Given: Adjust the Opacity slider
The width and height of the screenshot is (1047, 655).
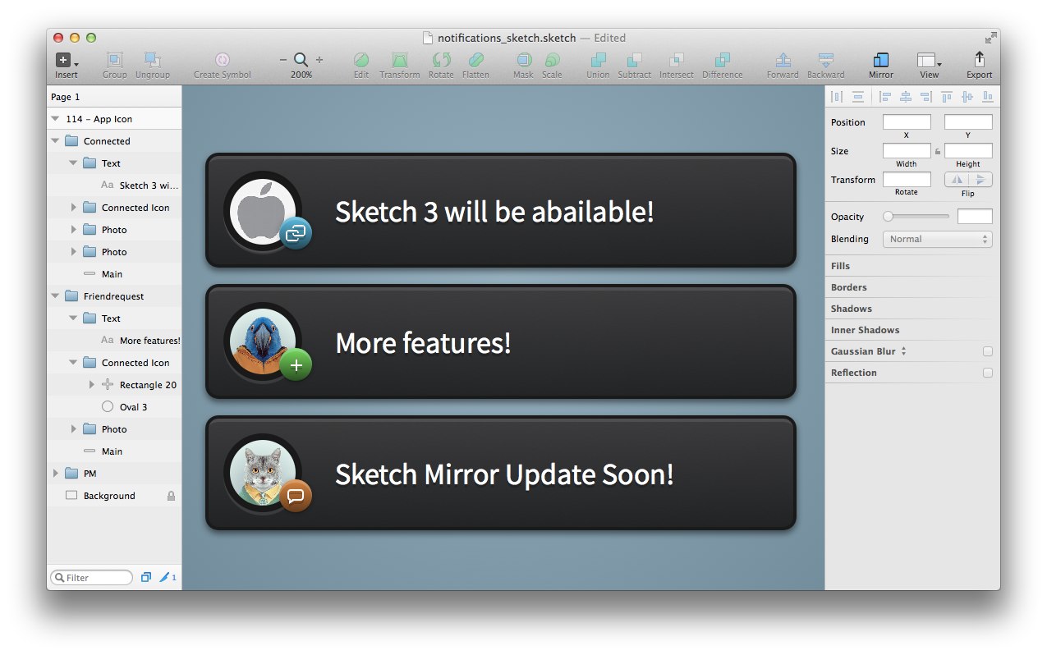Looking at the screenshot, I should (916, 217).
